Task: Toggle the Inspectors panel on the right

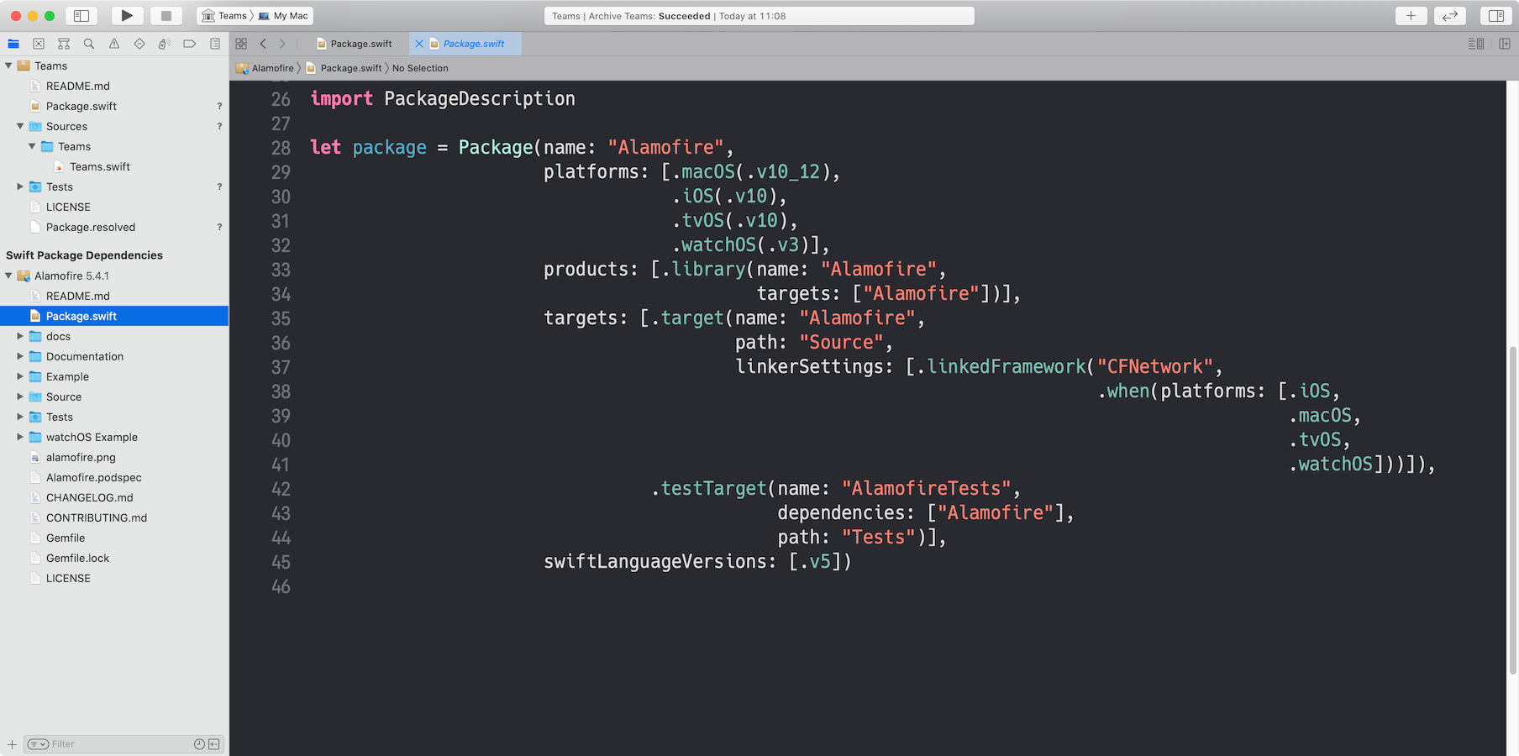Action: point(1496,15)
